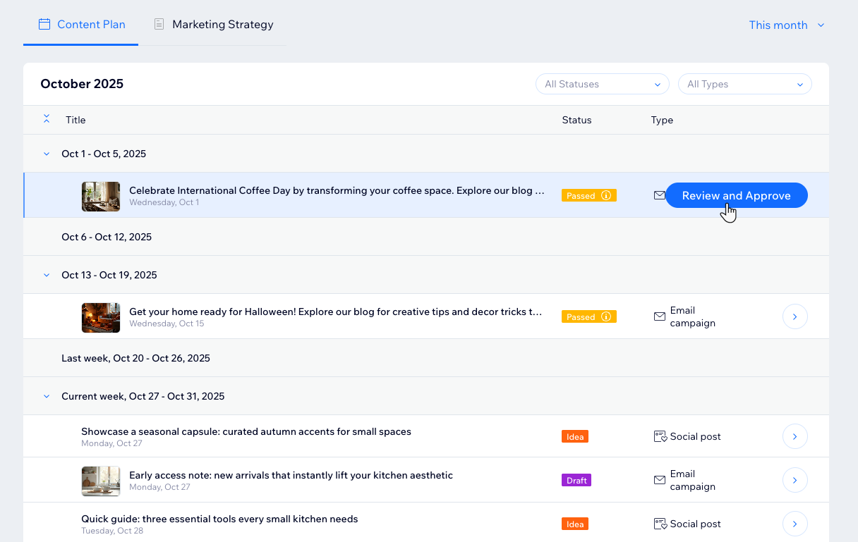Collapse the Oct 13 - Oct 19 group
This screenshot has height=542, width=858.
(x=47, y=275)
